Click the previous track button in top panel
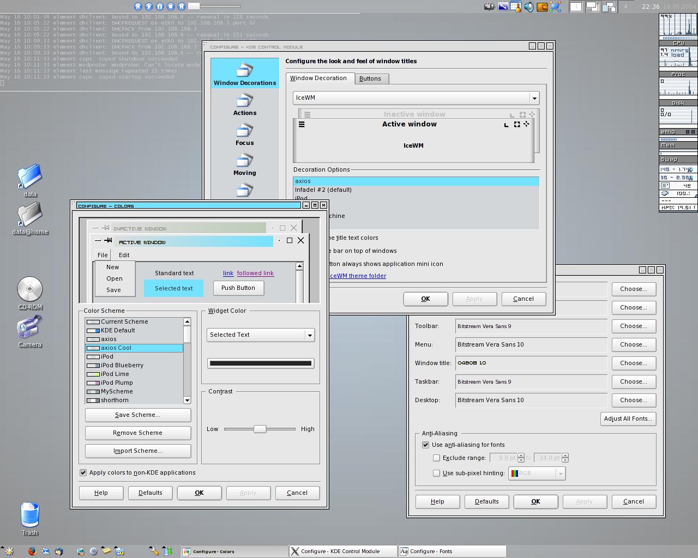Screen dimensions: 698x558 (138, 7)
